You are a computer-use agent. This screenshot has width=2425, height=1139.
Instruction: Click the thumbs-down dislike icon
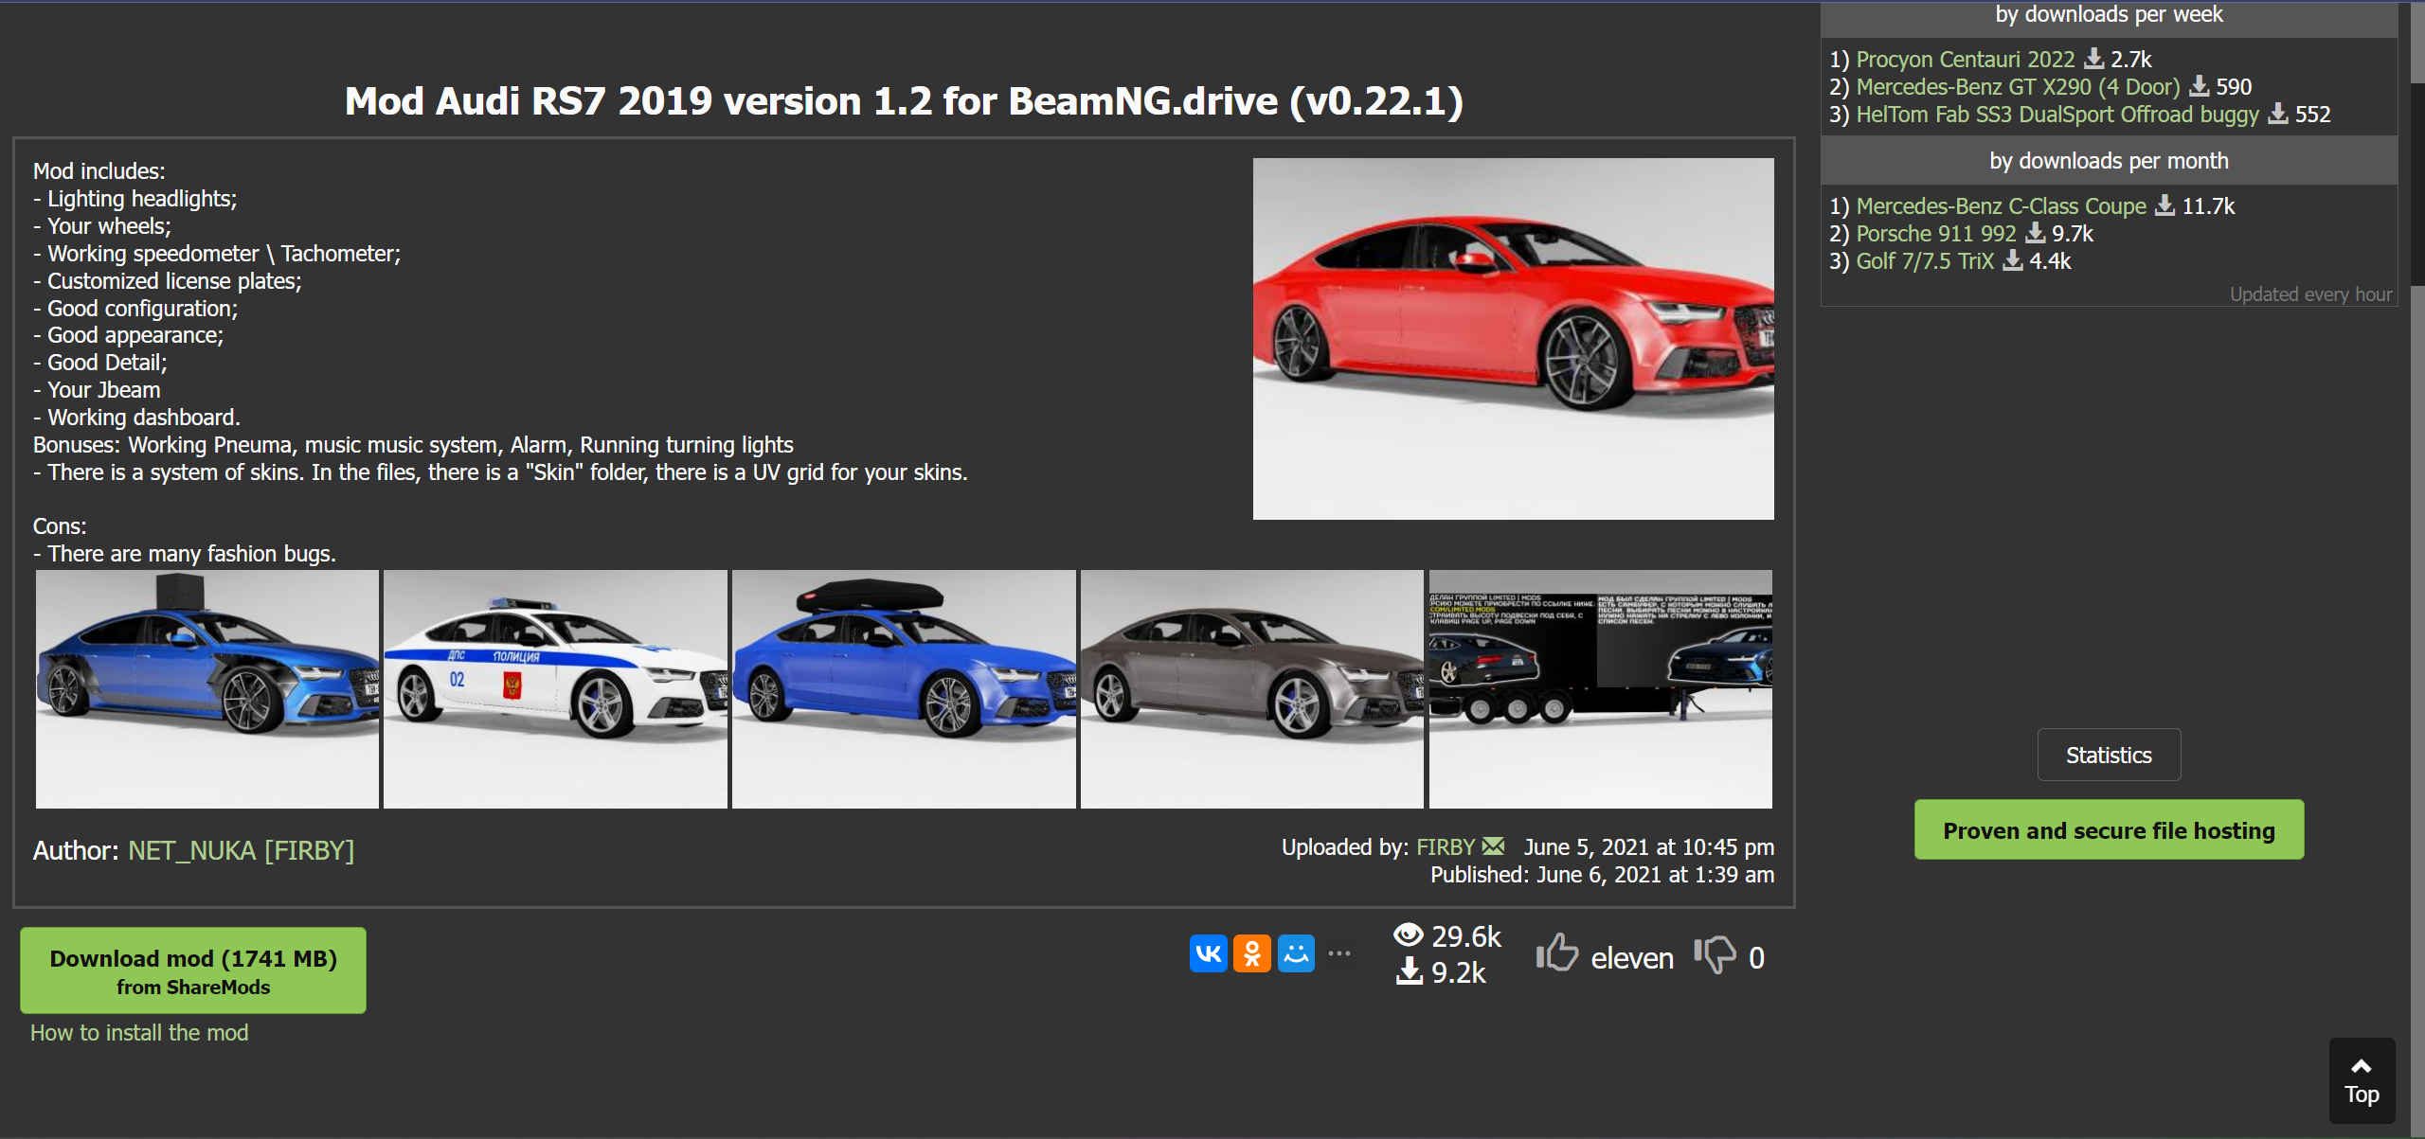click(x=1715, y=955)
